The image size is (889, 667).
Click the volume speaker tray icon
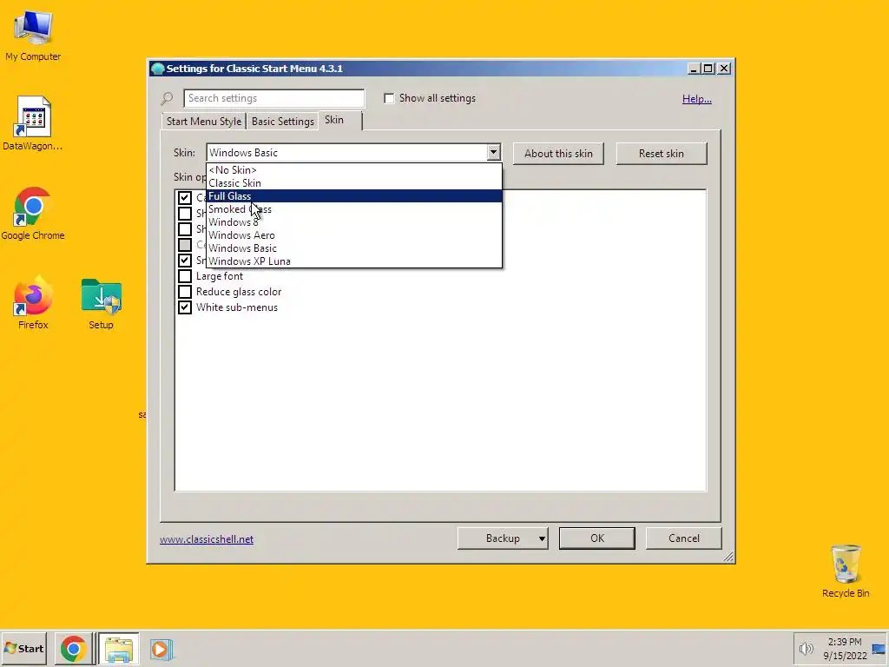coord(806,648)
